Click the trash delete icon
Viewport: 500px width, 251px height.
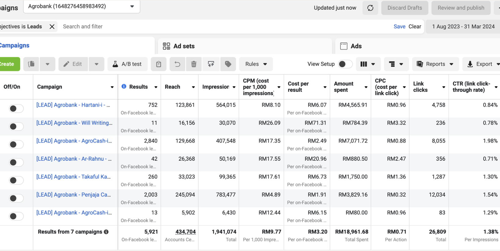point(194,64)
